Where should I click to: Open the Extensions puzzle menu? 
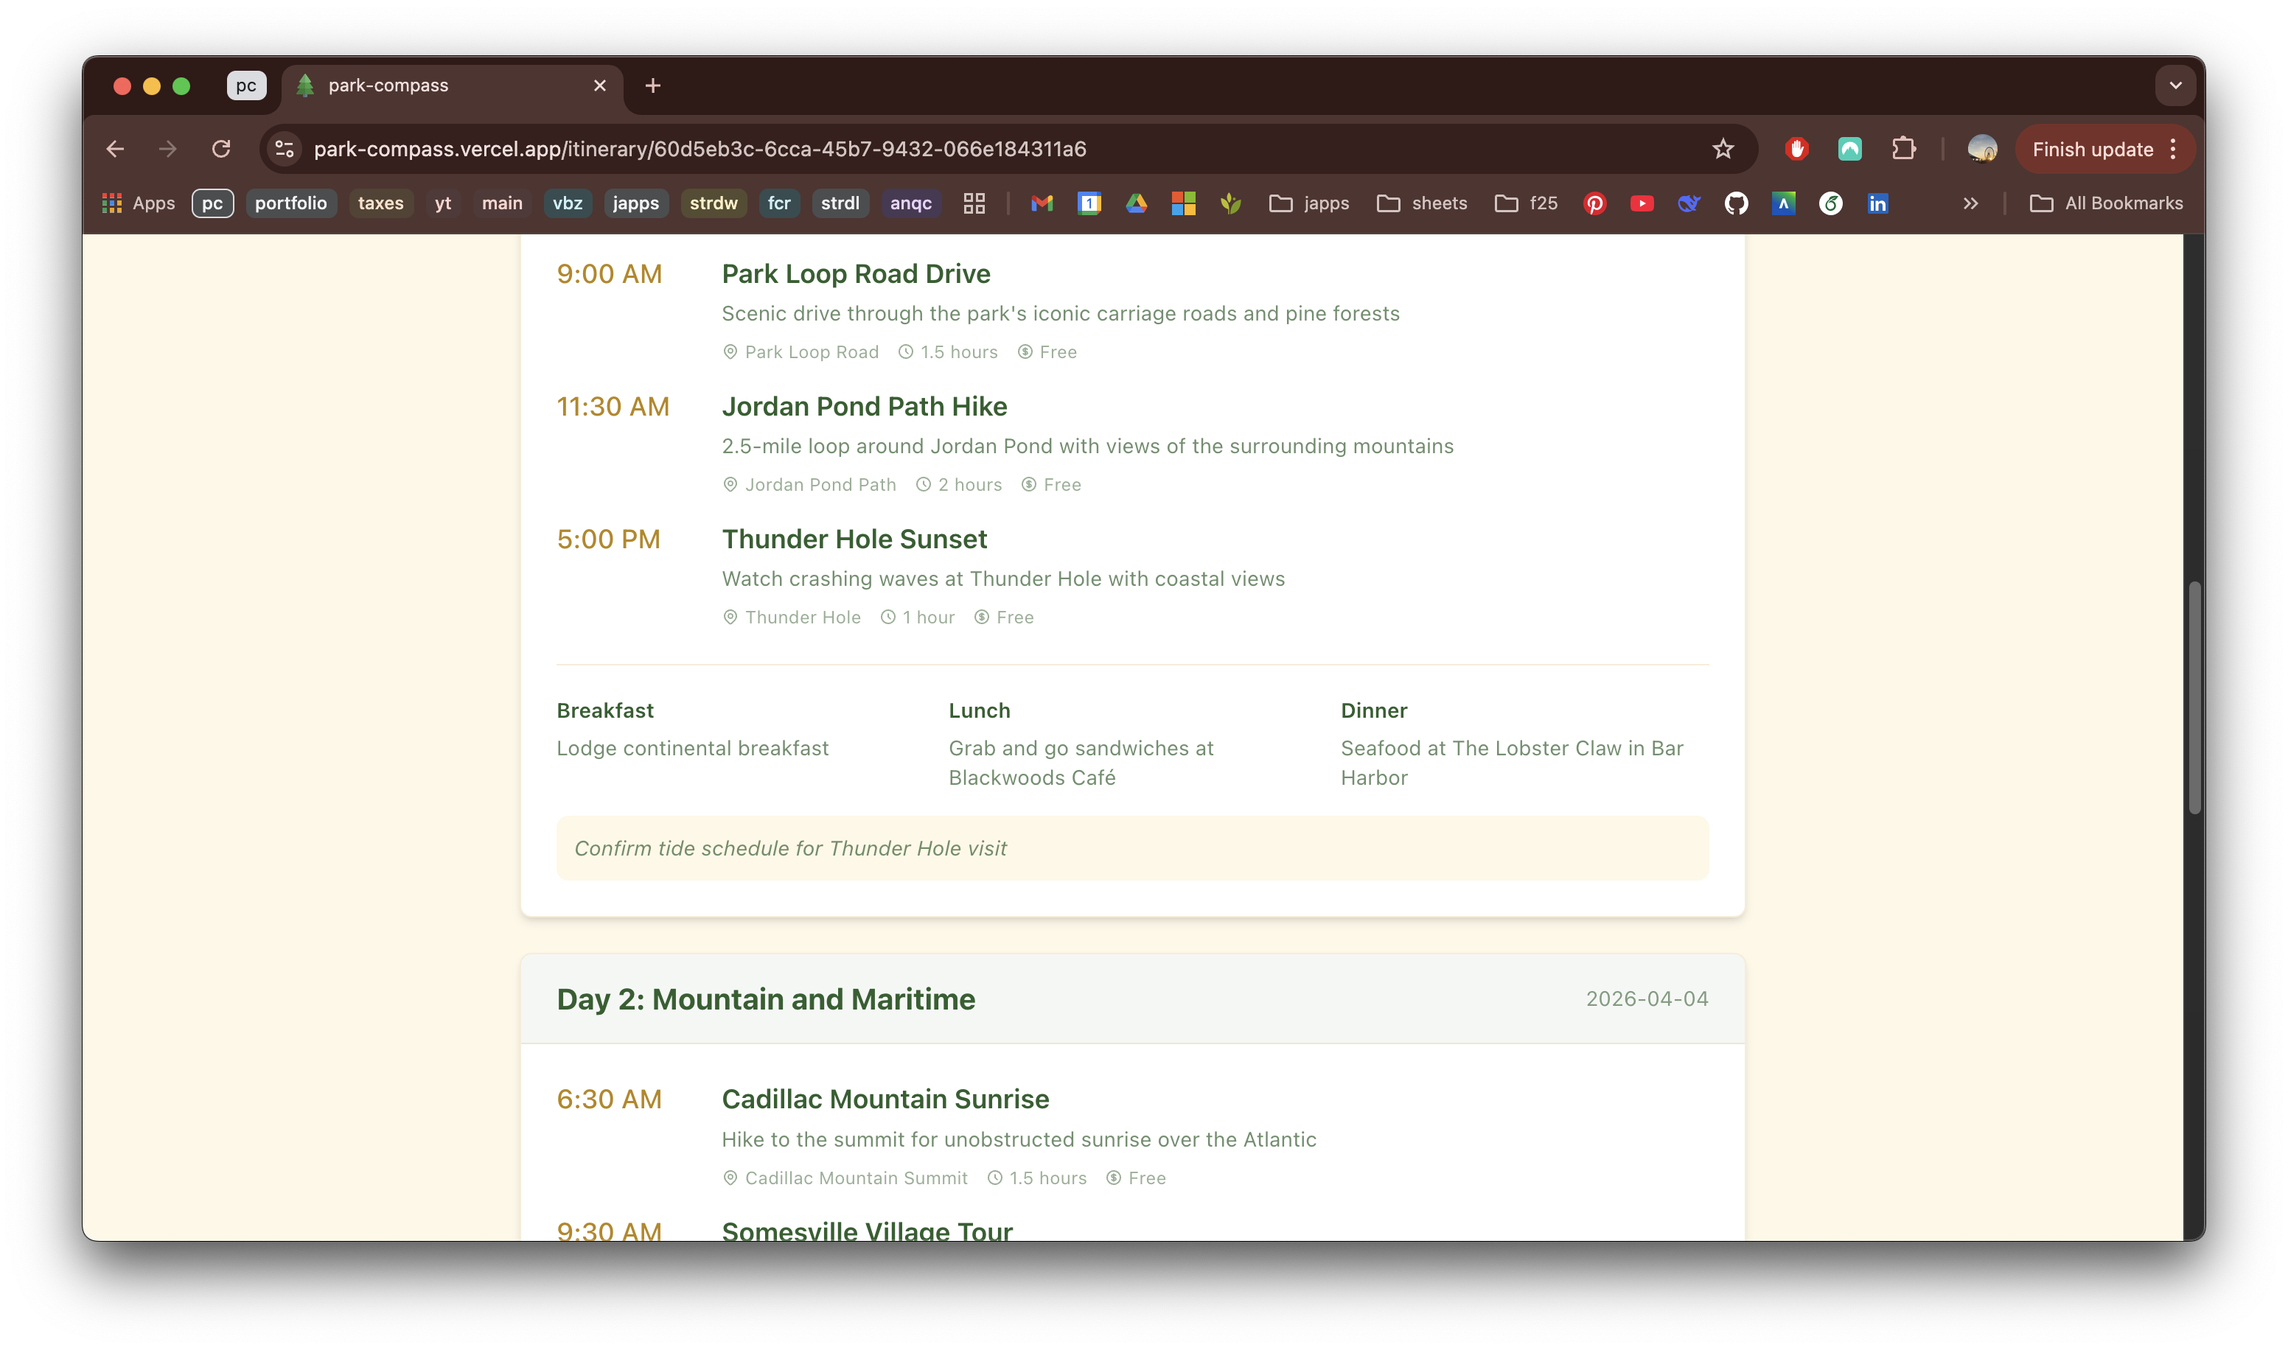(1903, 149)
